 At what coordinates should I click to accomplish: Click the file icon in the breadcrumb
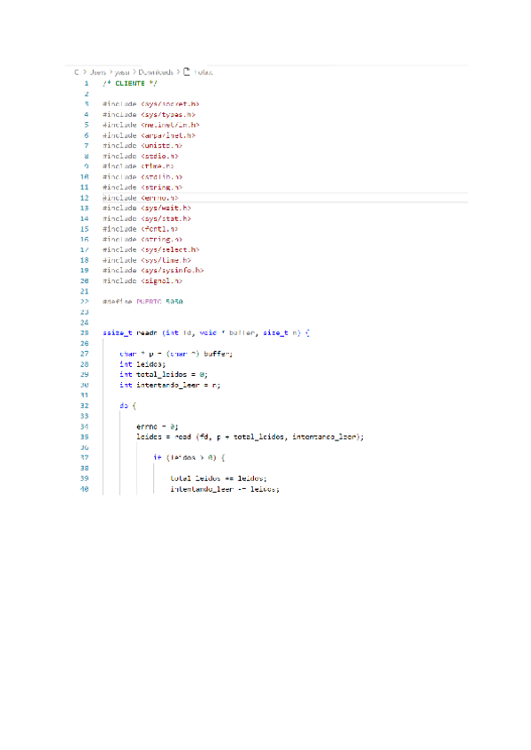(x=187, y=72)
